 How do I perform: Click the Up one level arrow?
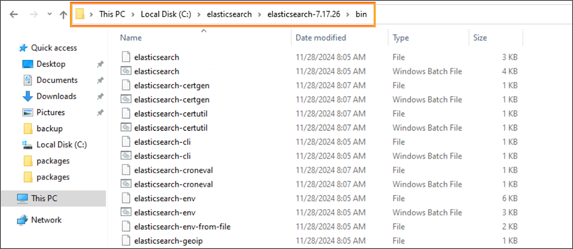[x=63, y=15]
